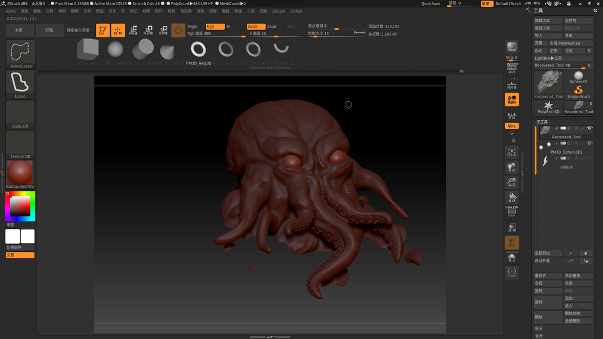The image size is (603, 339).
Task: Toggle the Transparency (透明) icon
Action: (x=512, y=228)
